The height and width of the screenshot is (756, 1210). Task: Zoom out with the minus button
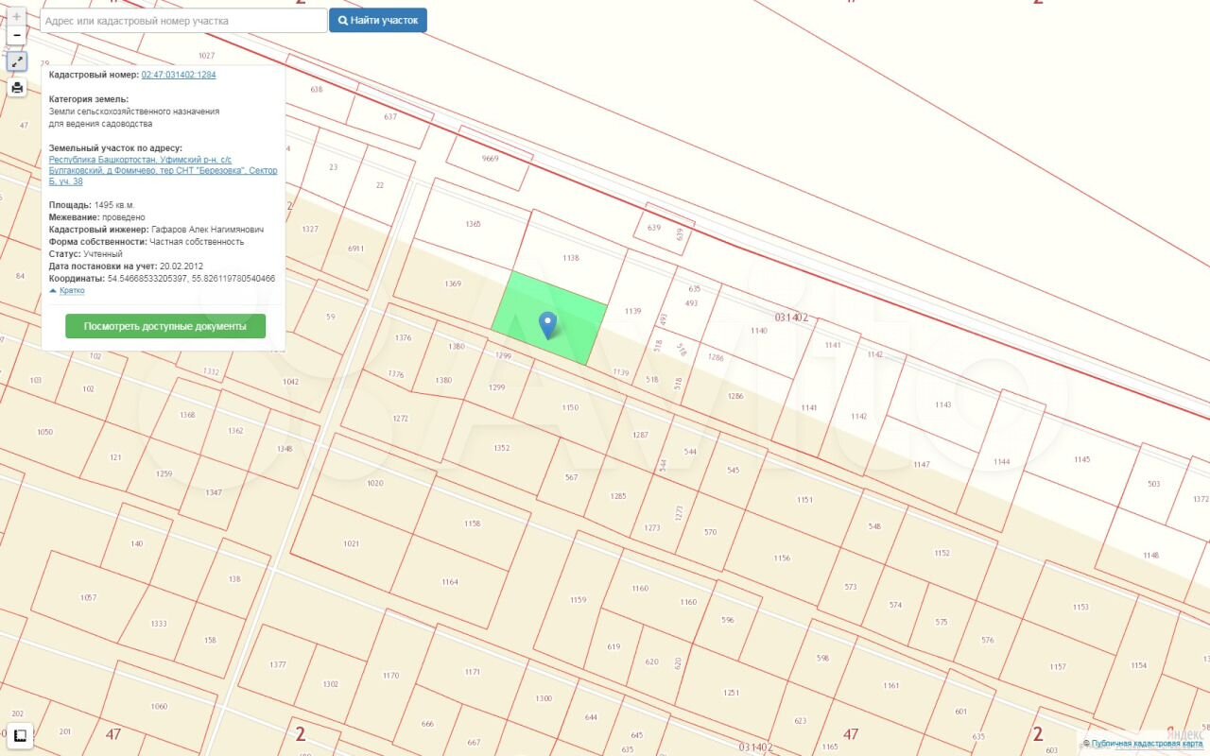(17, 36)
